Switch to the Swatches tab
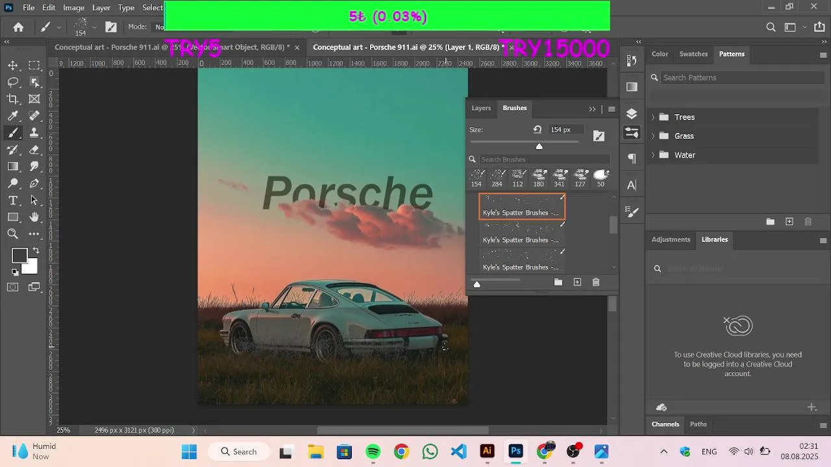The image size is (831, 467). click(x=693, y=54)
